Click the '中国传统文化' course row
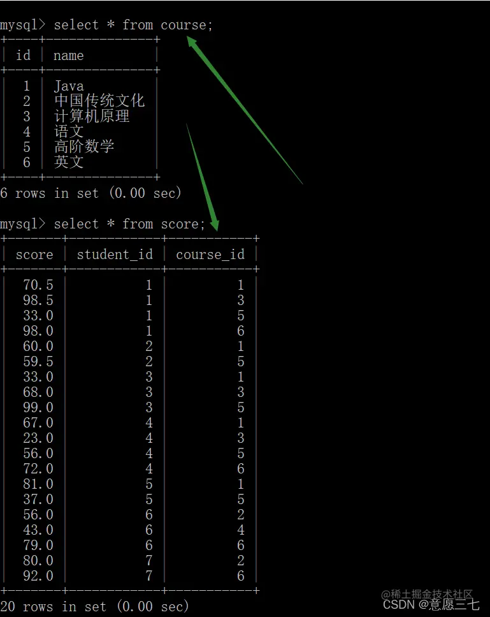The image size is (490, 617). point(80,101)
